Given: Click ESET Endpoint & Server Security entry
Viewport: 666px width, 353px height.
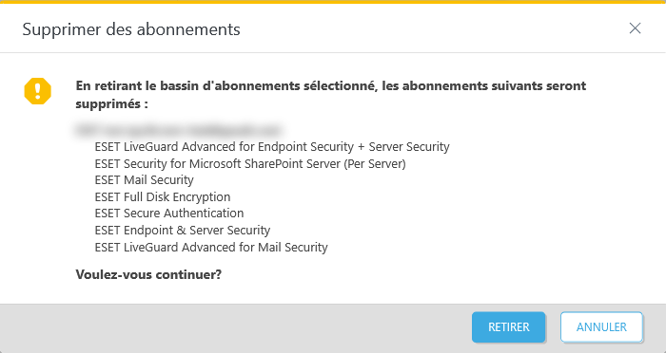Looking at the screenshot, I should point(183,230).
